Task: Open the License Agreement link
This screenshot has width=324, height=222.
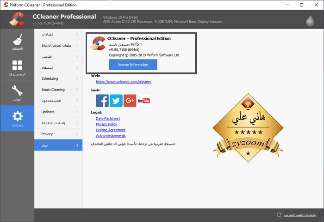Action: point(111,130)
